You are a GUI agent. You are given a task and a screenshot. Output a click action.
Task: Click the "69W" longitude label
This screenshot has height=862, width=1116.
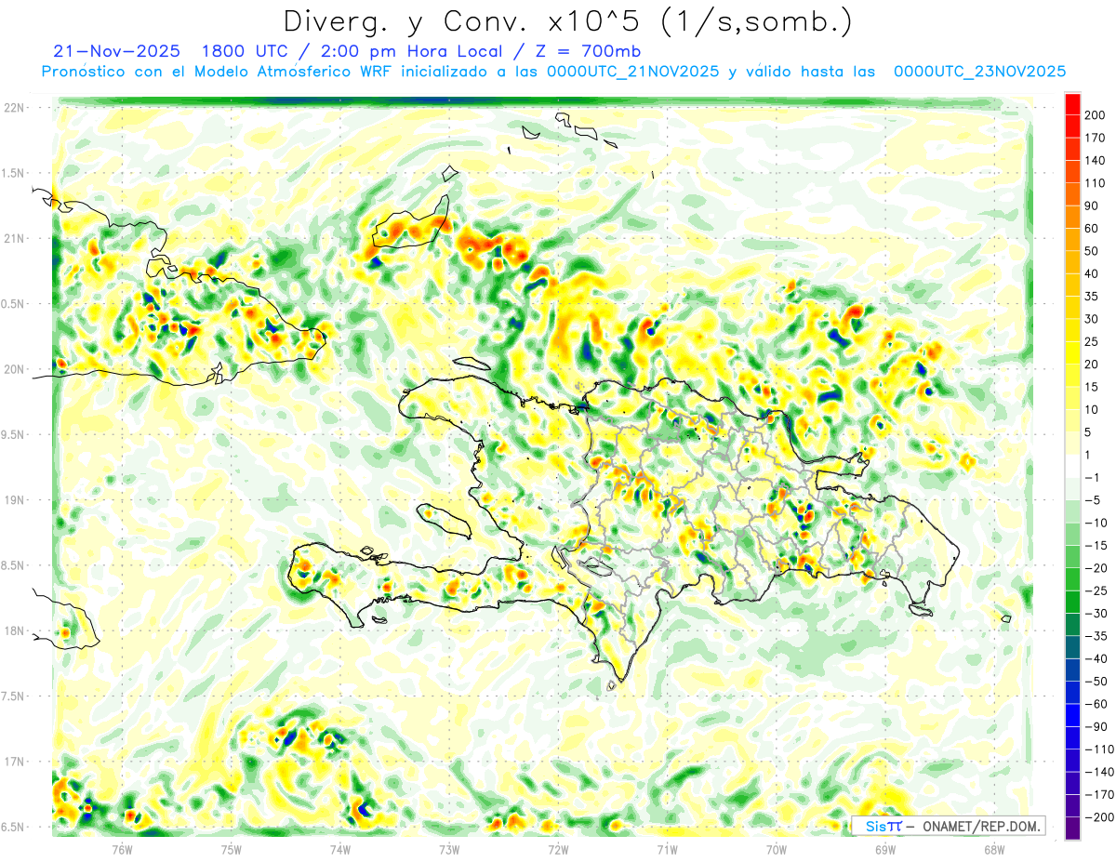coord(885,850)
